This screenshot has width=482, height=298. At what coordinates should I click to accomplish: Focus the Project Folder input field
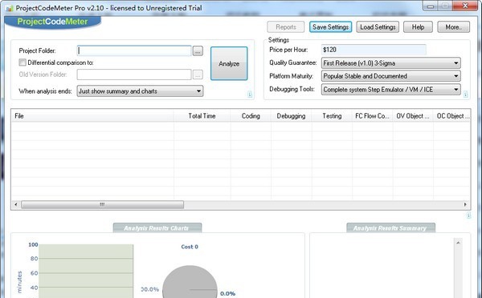point(134,51)
